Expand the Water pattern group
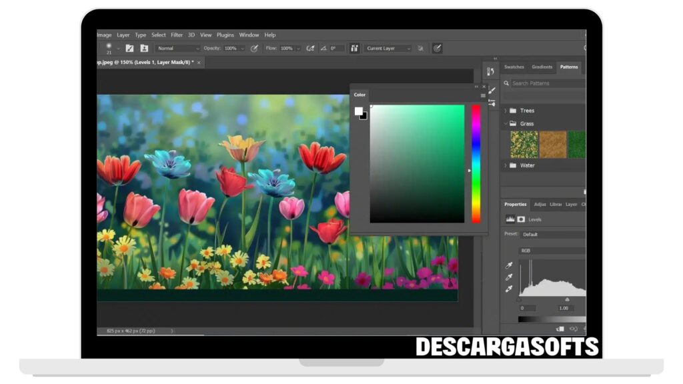This screenshot has width=683, height=384. click(506, 165)
